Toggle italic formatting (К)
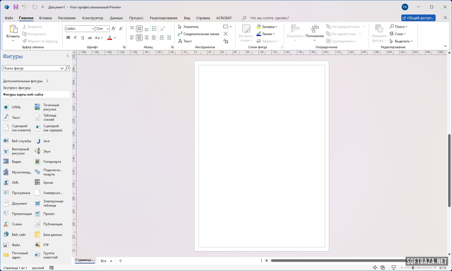 click(x=75, y=38)
